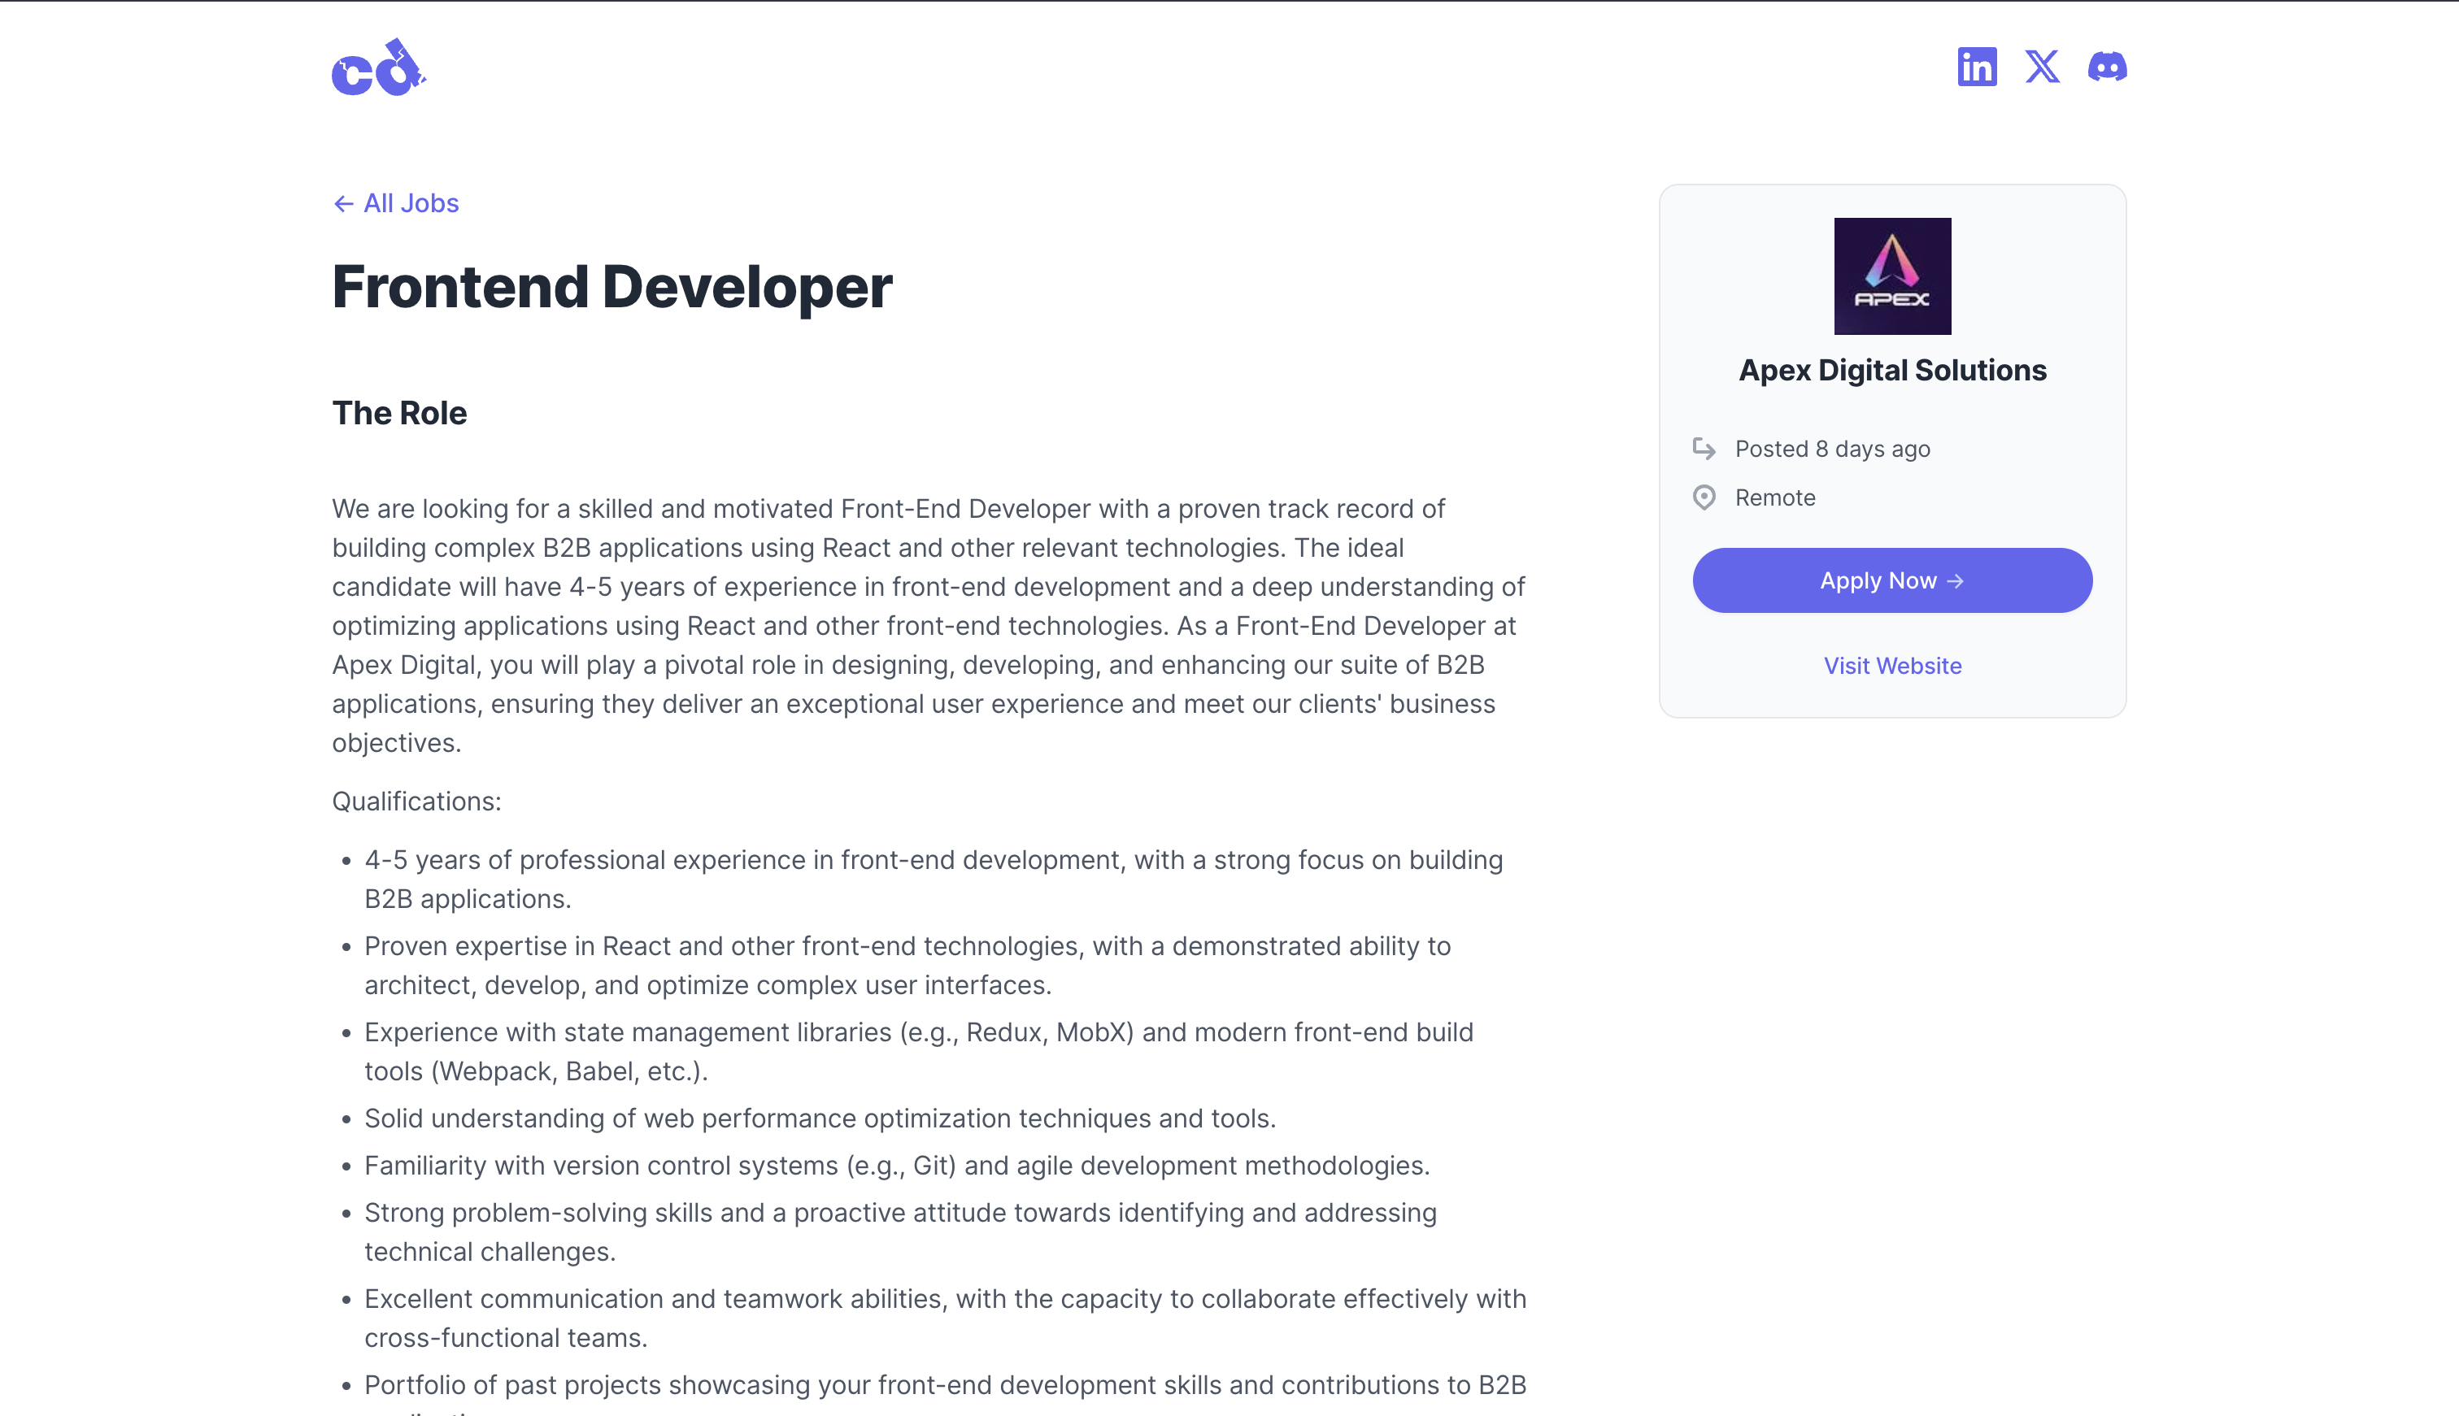Click the Frontend Developer job title
This screenshot has height=1416, width=2459.
[x=611, y=287]
